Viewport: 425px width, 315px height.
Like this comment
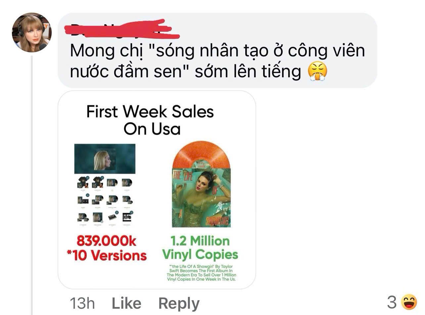(126, 303)
